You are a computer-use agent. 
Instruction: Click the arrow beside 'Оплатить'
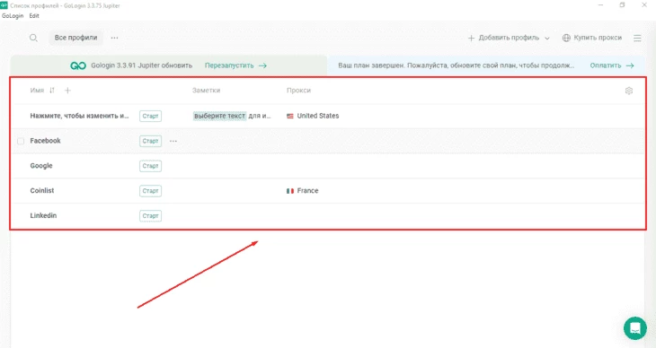coord(630,65)
